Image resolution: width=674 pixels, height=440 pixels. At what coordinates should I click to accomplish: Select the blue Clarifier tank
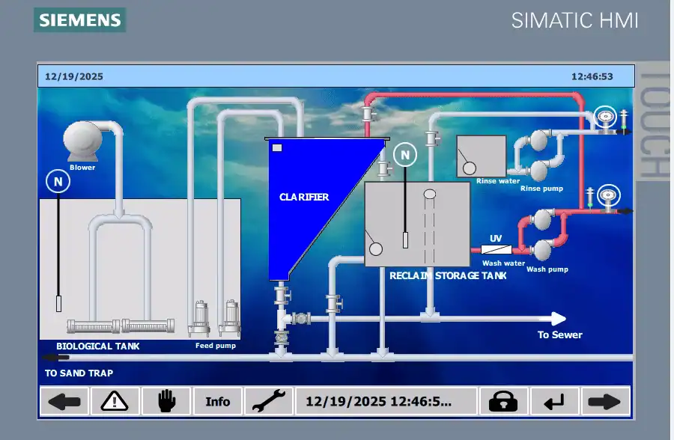(307, 197)
